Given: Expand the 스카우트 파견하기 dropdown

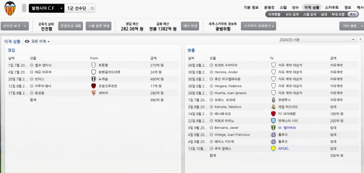Looking at the screenshot, I should [x=258, y=26].
